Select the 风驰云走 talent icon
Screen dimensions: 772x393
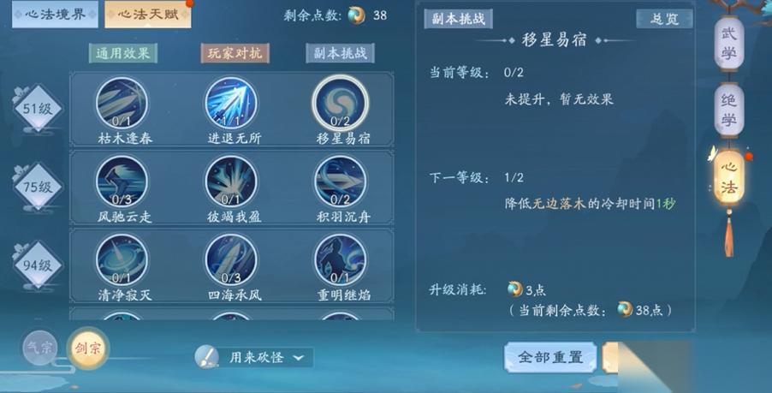122,182
